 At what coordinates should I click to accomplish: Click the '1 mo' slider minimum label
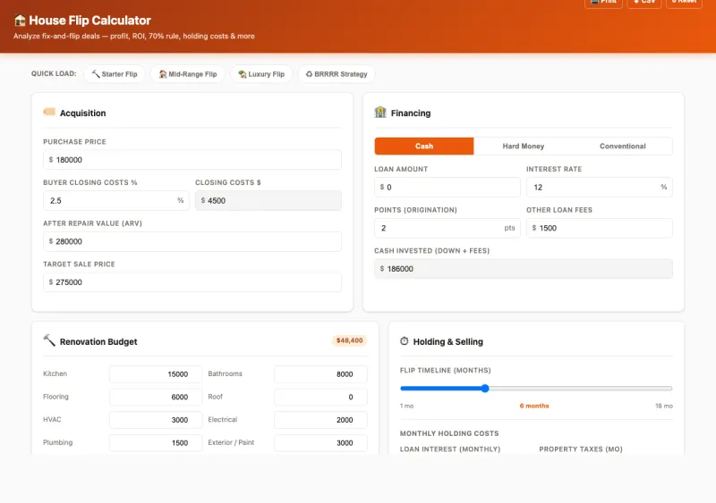[x=406, y=406]
